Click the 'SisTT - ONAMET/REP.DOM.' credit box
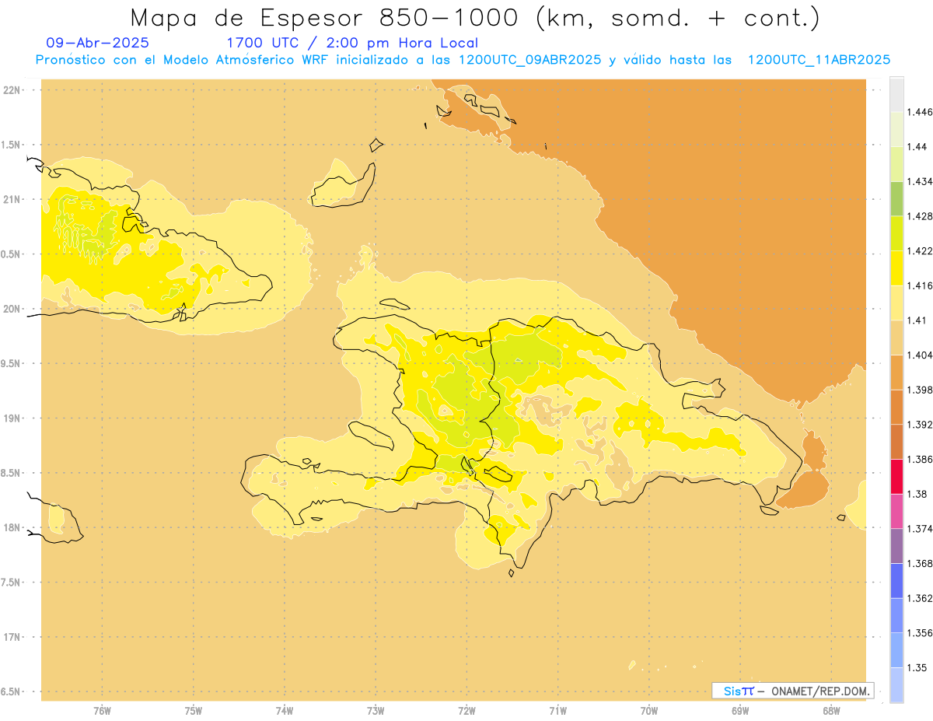The image size is (933, 721). [x=792, y=691]
